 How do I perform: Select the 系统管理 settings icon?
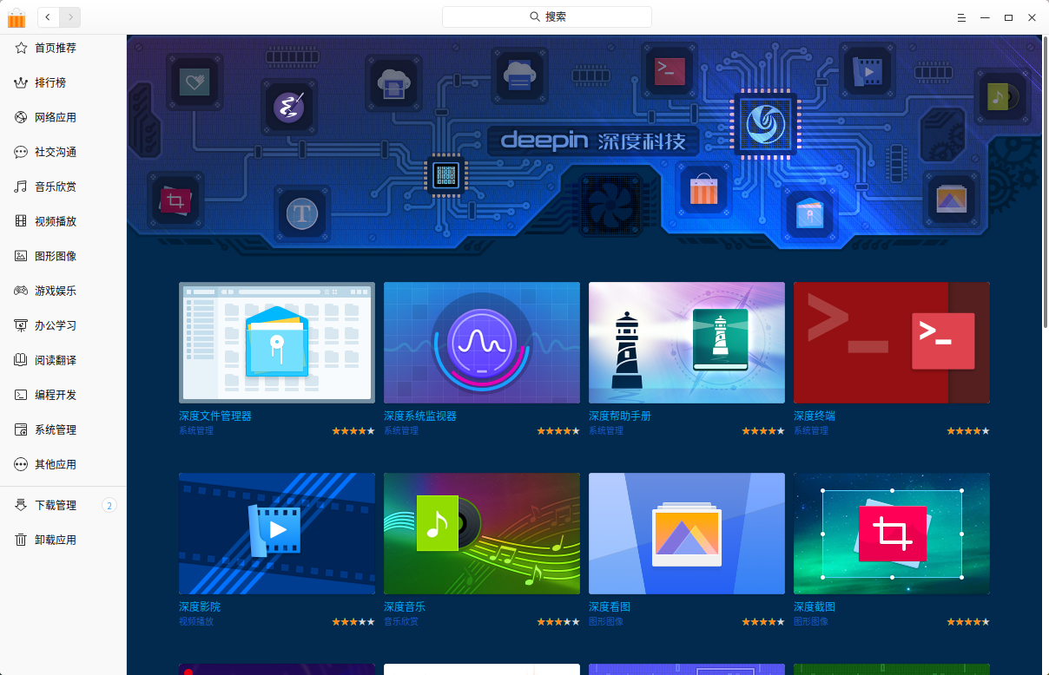pyautogui.click(x=21, y=429)
